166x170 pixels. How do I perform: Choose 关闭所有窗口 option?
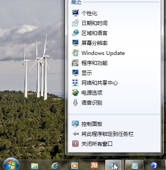(x=114, y=144)
